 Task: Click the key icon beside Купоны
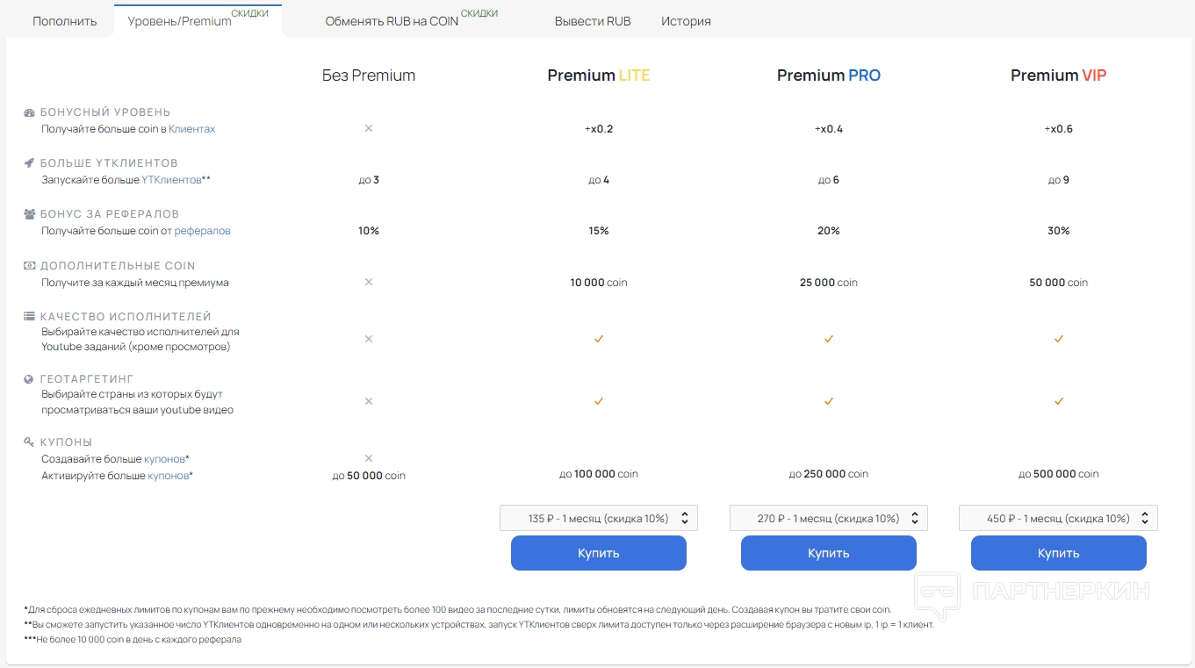pyautogui.click(x=29, y=442)
